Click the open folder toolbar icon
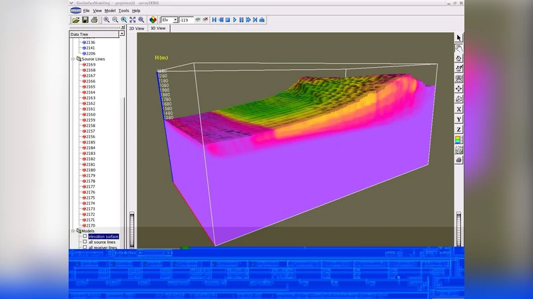The height and width of the screenshot is (299, 533). pos(75,20)
